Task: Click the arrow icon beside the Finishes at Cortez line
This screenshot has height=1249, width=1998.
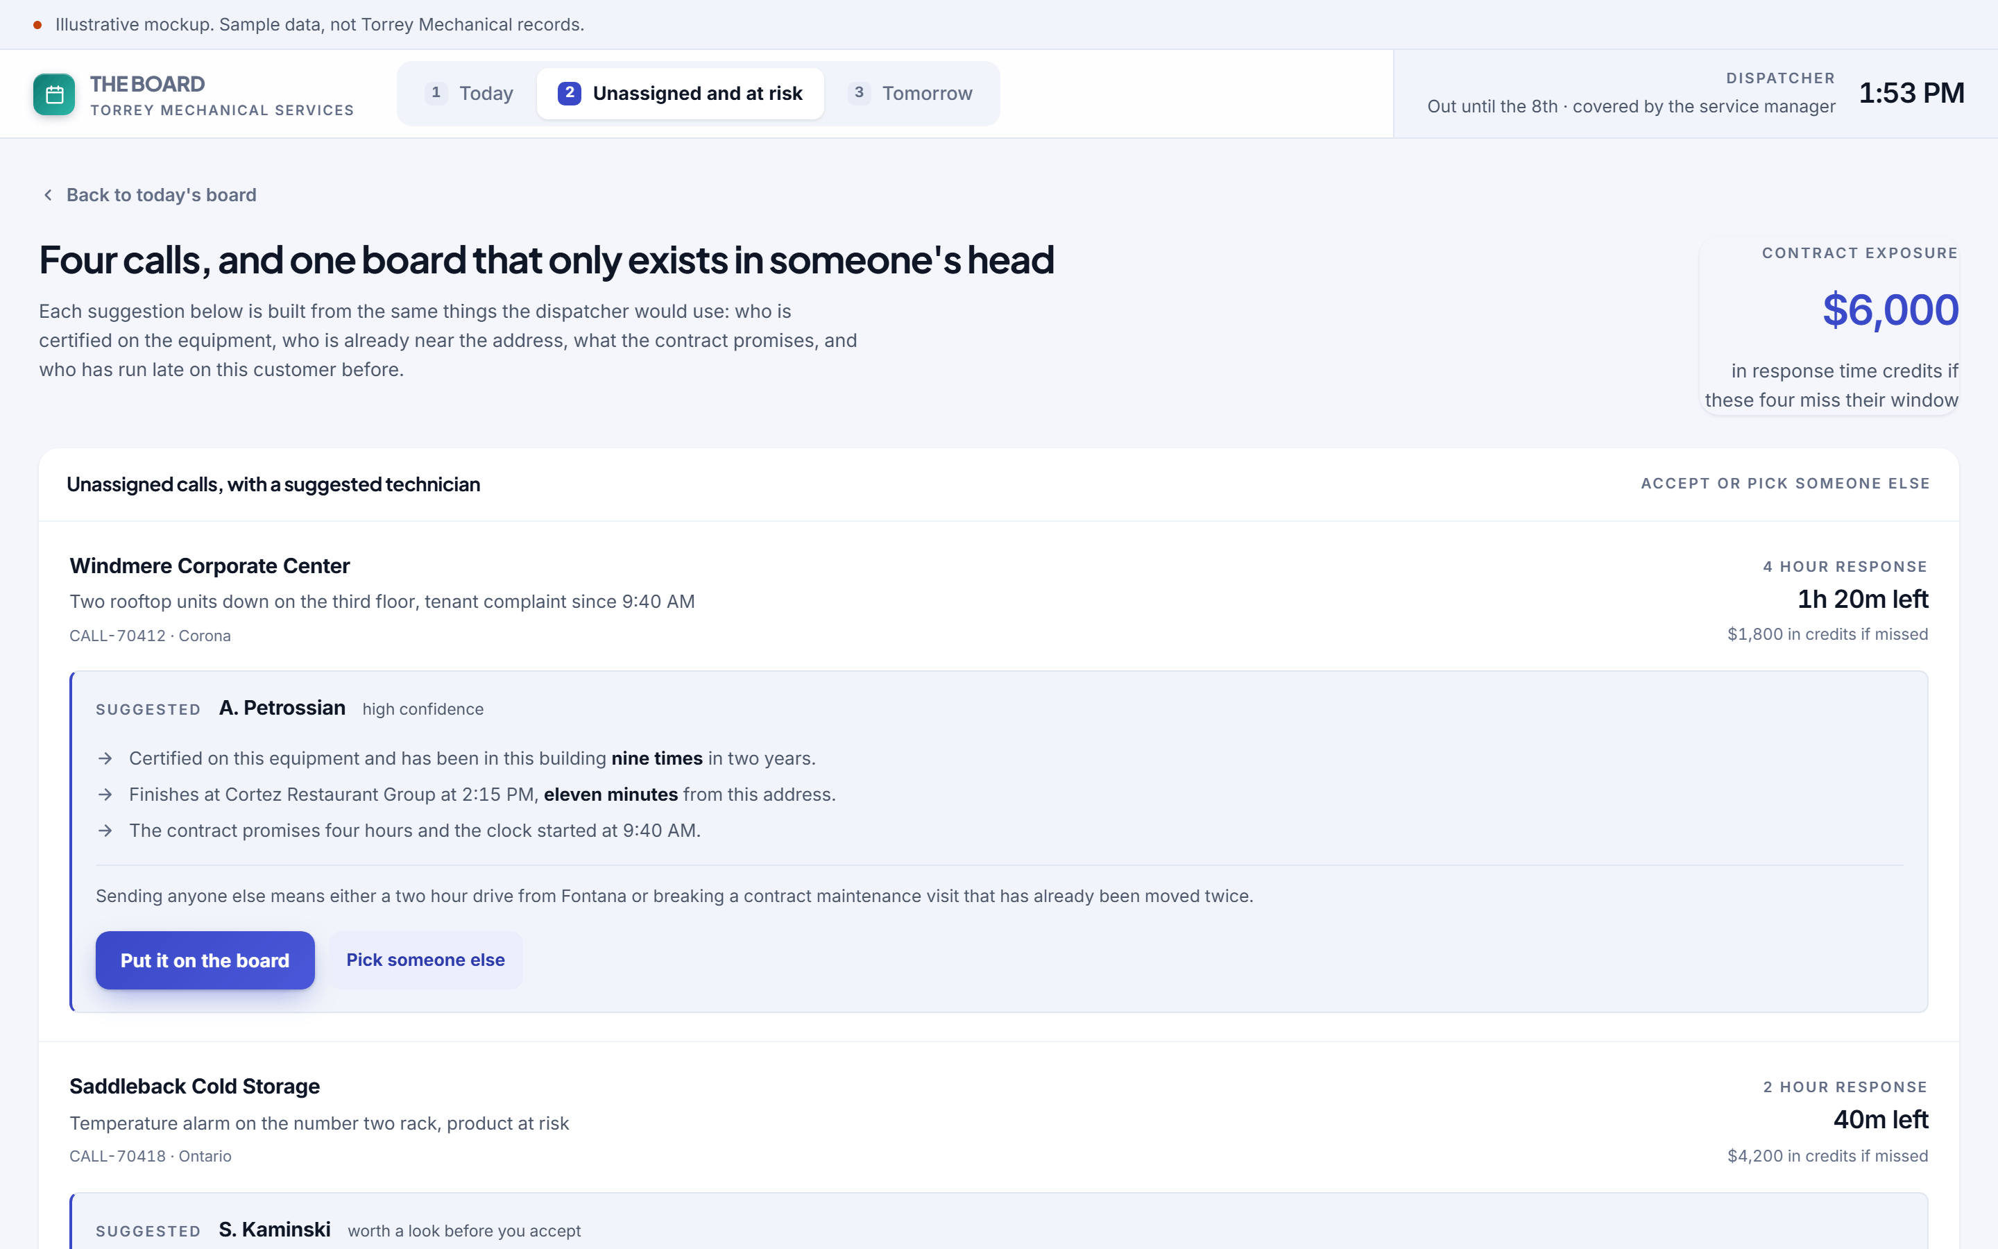Action: [105, 795]
